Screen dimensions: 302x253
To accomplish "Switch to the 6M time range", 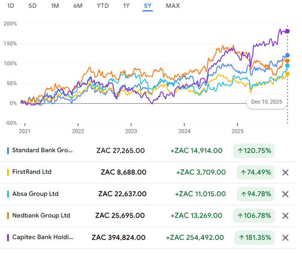I will 78,5.
